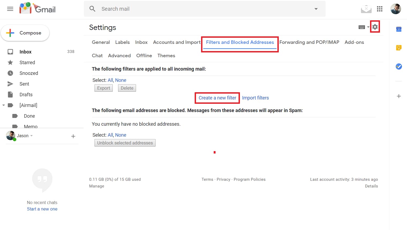This screenshot has height=230, width=407.
Task: Add a new side panel app
Action: [399, 96]
